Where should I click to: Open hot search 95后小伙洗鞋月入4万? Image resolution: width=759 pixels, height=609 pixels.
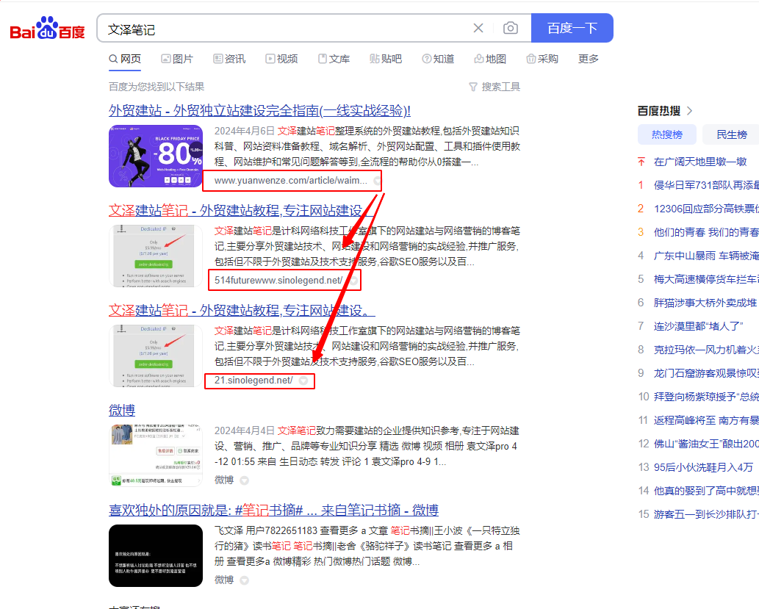tap(703, 468)
